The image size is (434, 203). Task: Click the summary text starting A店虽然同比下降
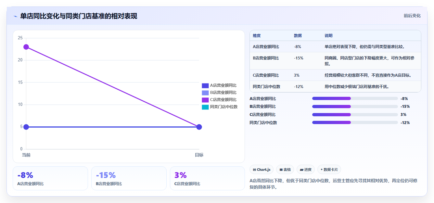(333, 184)
